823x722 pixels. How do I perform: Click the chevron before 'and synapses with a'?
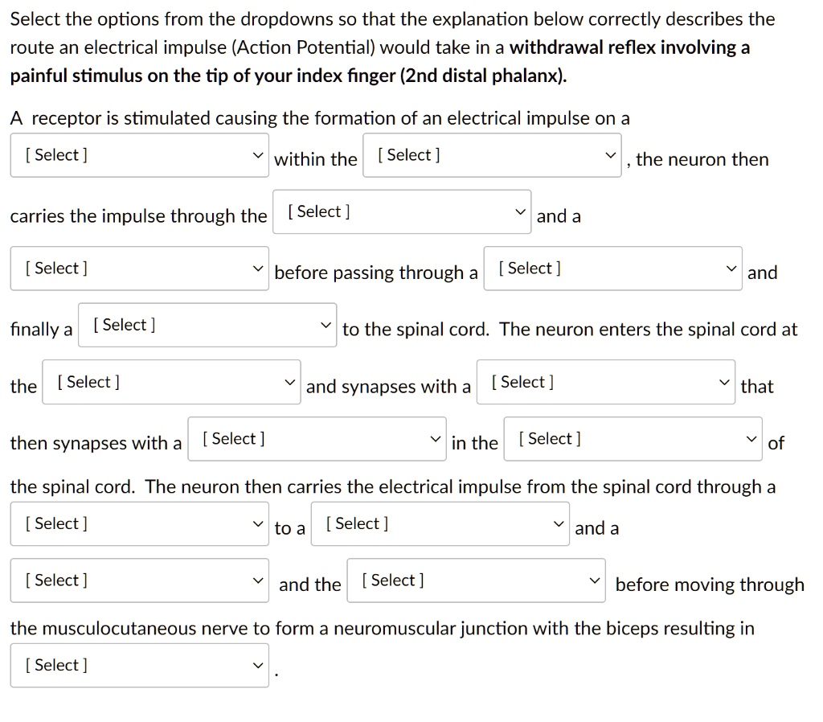291,381
